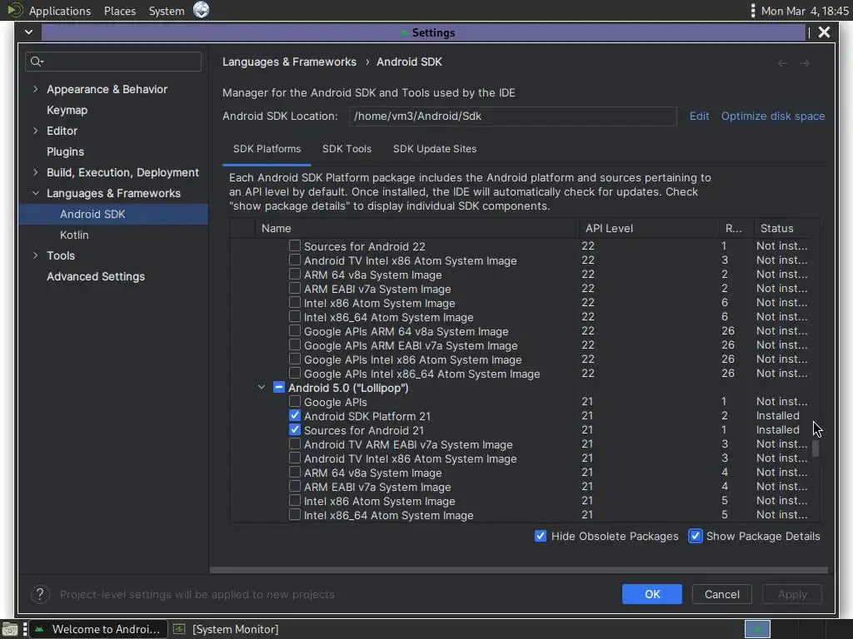Switch to the SDK Tools tab
Image resolution: width=853 pixels, height=639 pixels.
click(x=347, y=149)
